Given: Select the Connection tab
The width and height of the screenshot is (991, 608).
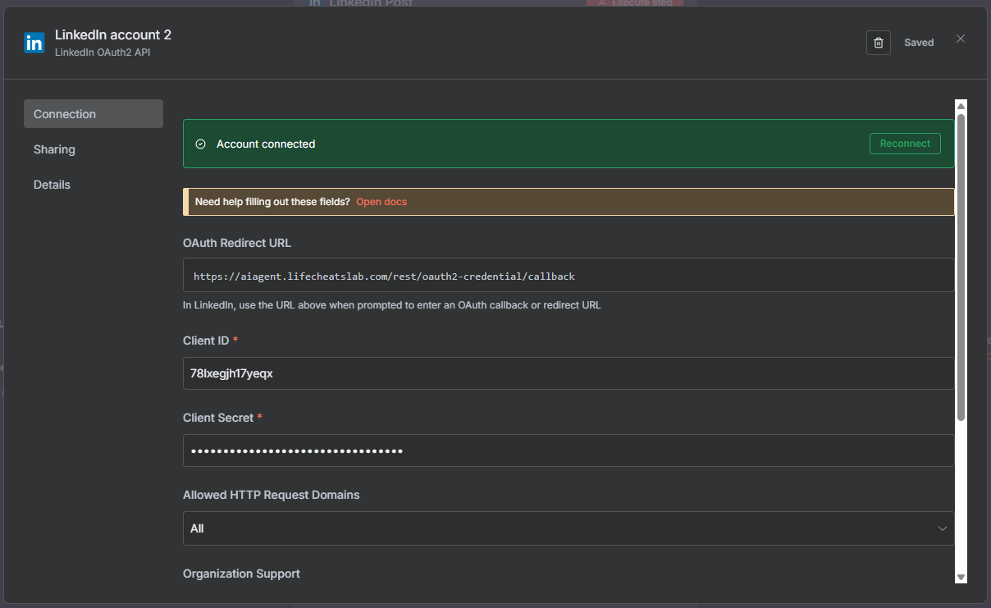Looking at the screenshot, I should coord(93,114).
